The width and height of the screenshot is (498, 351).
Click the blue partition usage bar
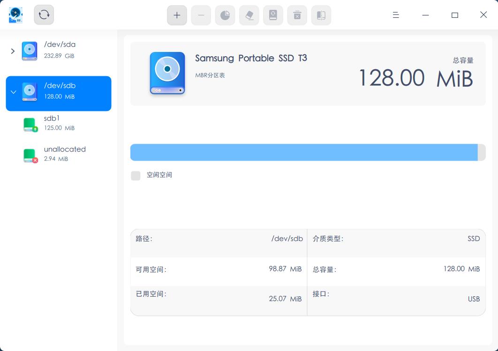(x=305, y=152)
